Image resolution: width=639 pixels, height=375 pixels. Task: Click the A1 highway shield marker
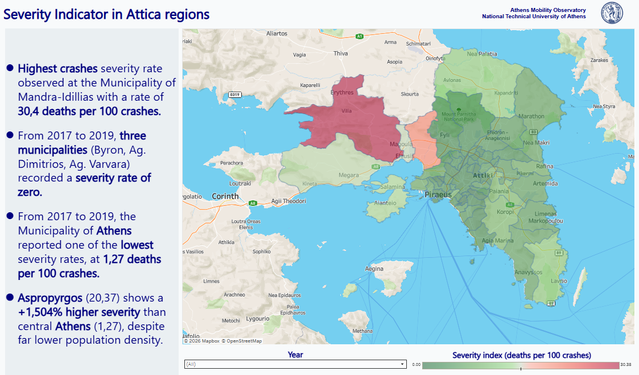click(x=359, y=36)
